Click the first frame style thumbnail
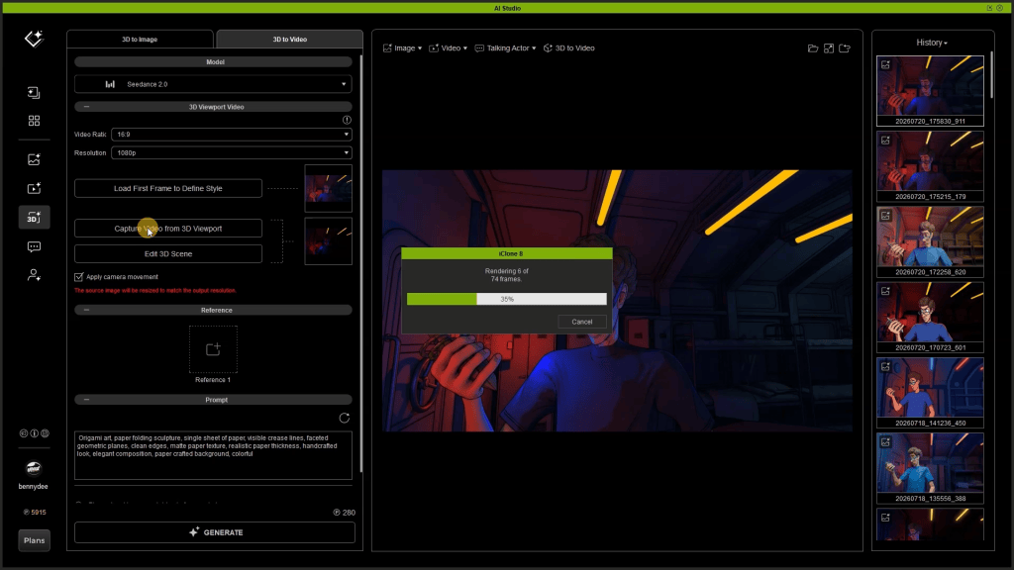The image size is (1014, 570). [x=329, y=189]
